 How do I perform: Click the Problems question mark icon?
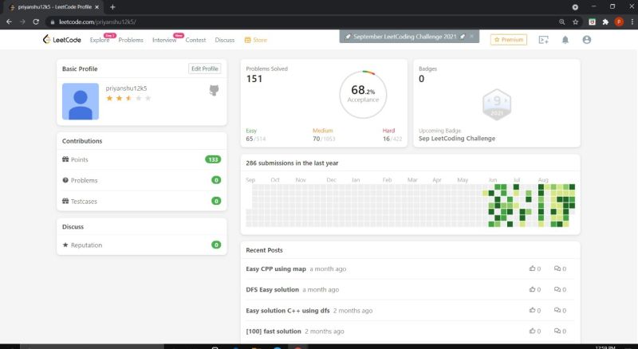point(65,180)
